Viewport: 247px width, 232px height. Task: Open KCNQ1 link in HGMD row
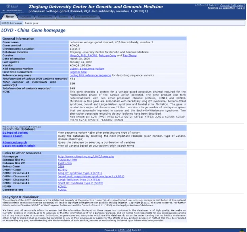click(62, 186)
